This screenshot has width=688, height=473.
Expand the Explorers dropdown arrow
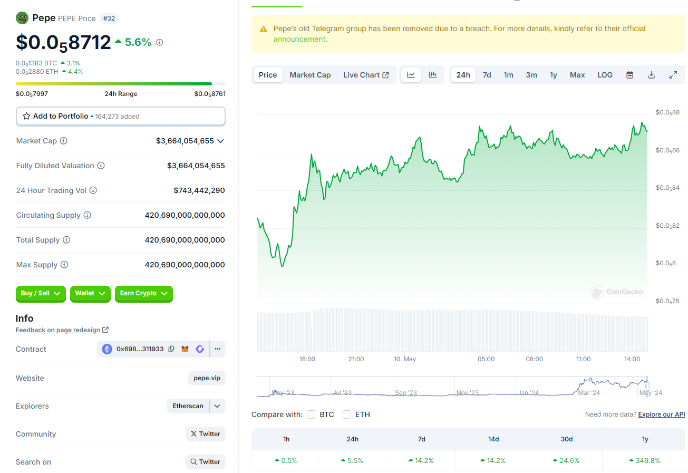click(x=218, y=406)
